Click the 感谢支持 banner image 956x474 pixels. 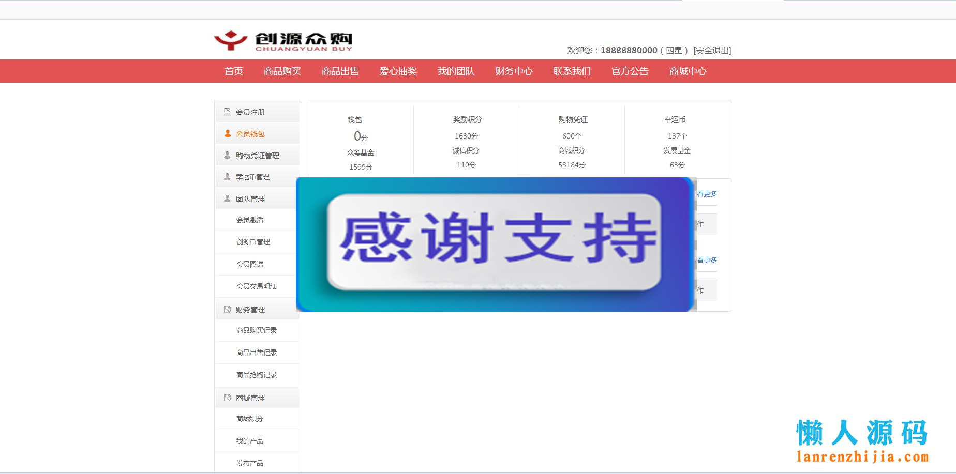point(495,244)
